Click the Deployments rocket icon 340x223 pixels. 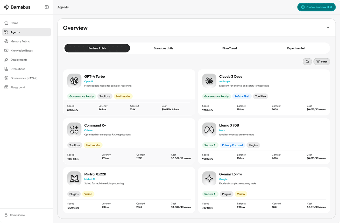6,60
